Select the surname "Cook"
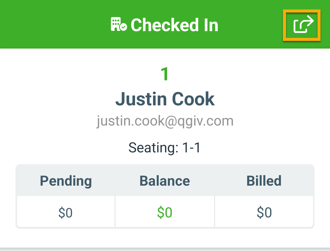The image size is (330, 251). pyautogui.click(x=193, y=99)
